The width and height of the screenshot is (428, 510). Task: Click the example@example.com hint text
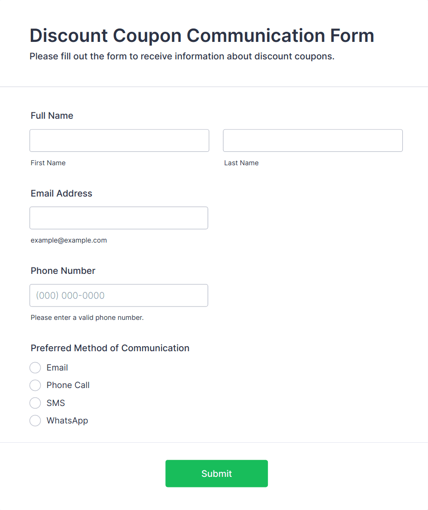pyautogui.click(x=69, y=240)
